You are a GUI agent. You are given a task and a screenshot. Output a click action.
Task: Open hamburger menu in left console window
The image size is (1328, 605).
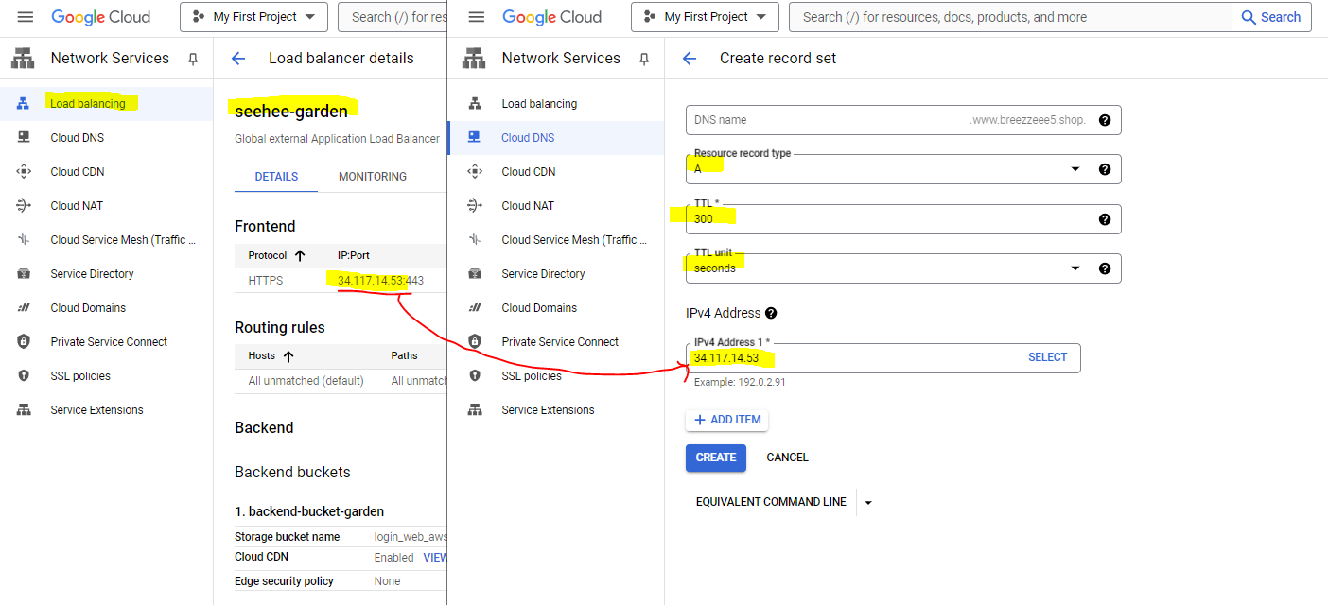tap(26, 17)
